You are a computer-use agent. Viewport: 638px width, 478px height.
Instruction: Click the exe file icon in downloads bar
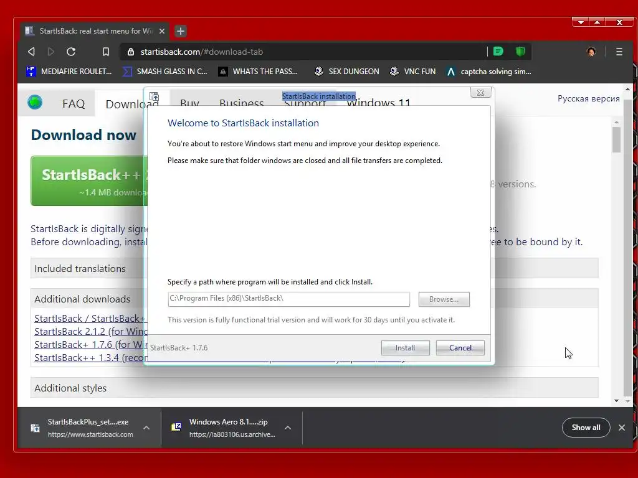[36, 428]
